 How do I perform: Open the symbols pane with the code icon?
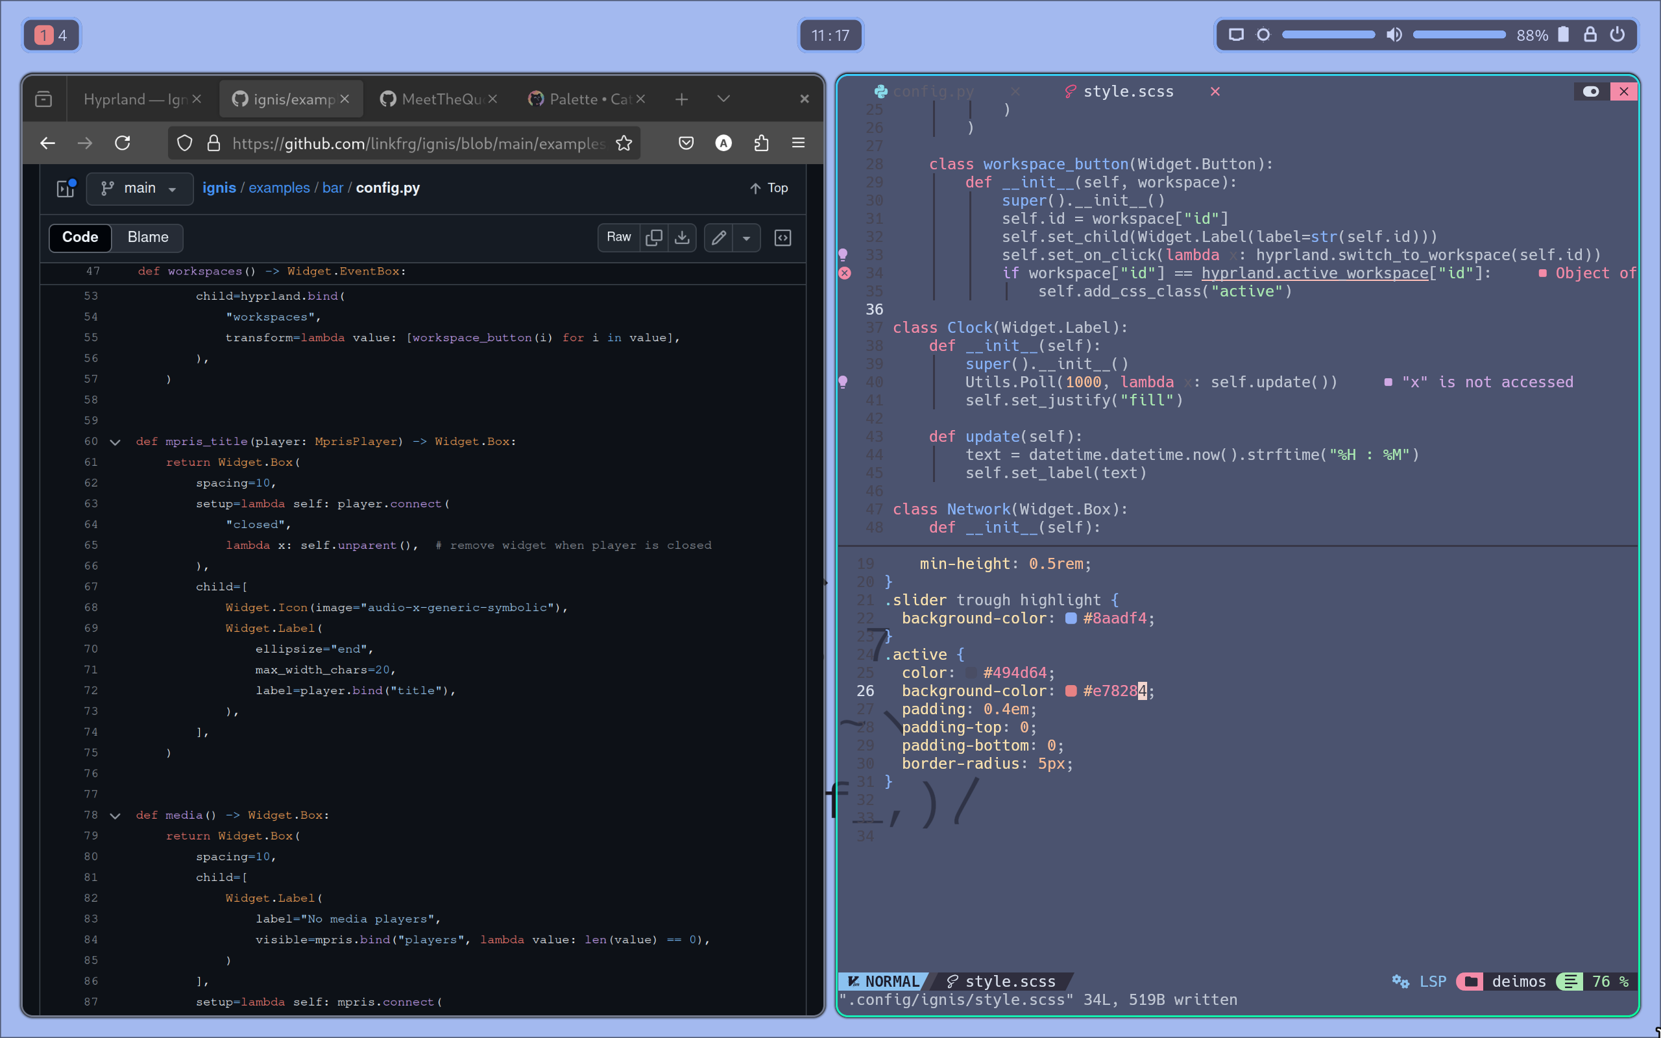click(x=782, y=237)
